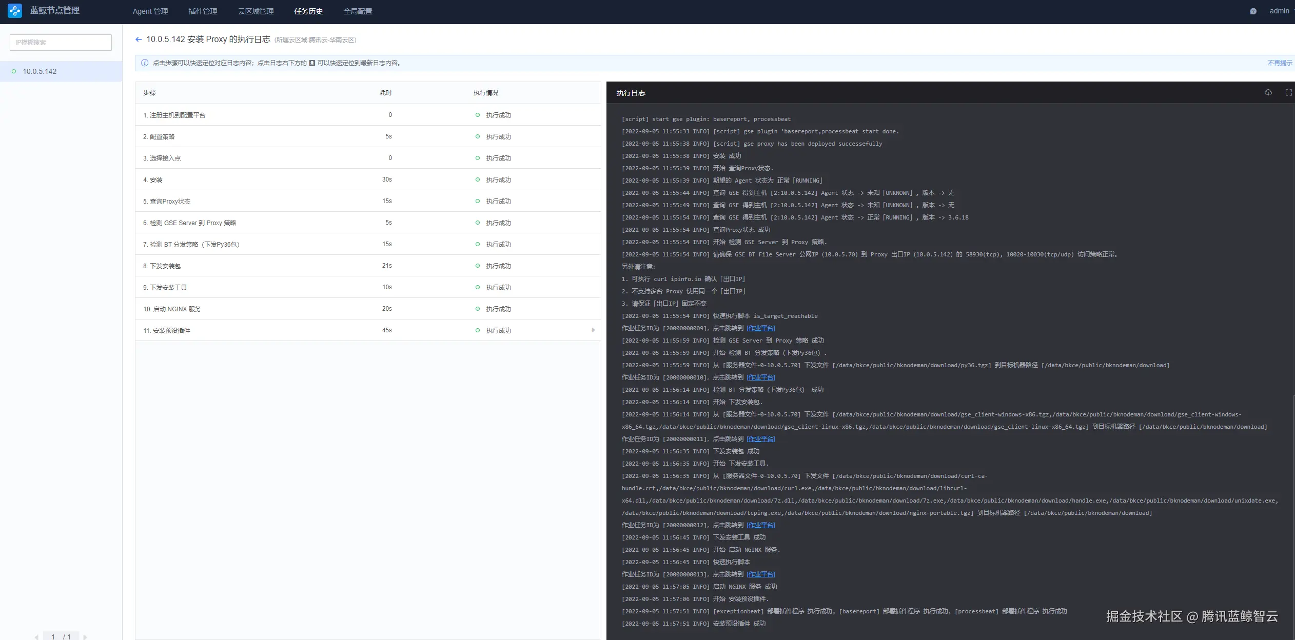Click the BlueKing node management logo

point(15,11)
